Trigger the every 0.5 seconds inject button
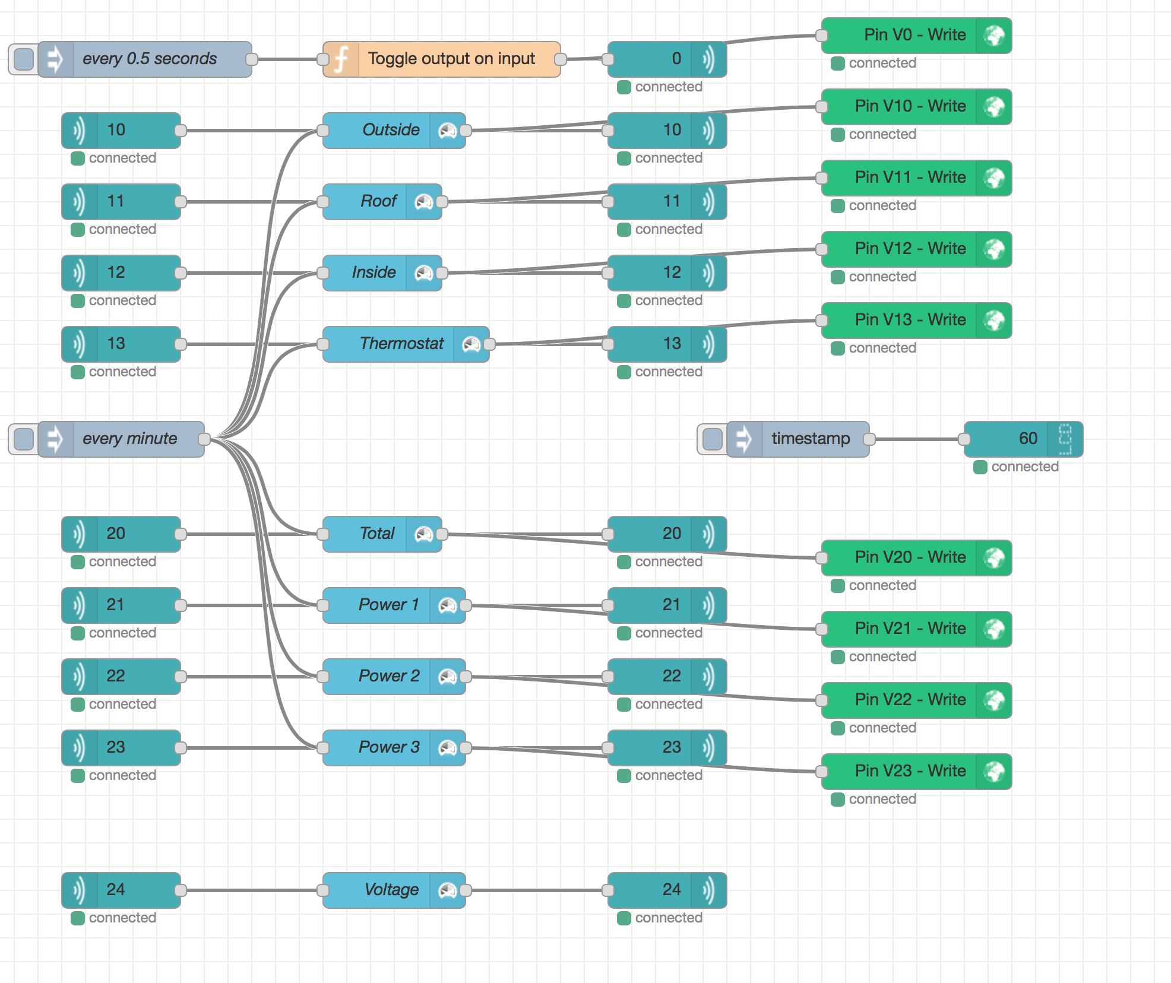 (x=24, y=59)
